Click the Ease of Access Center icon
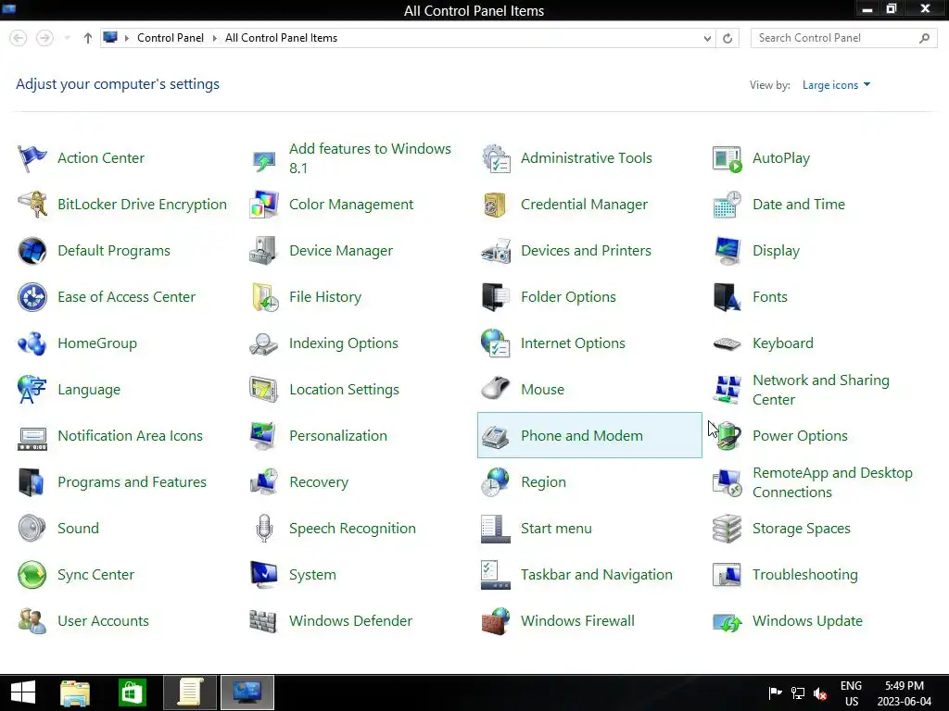This screenshot has width=949, height=711. [32, 297]
